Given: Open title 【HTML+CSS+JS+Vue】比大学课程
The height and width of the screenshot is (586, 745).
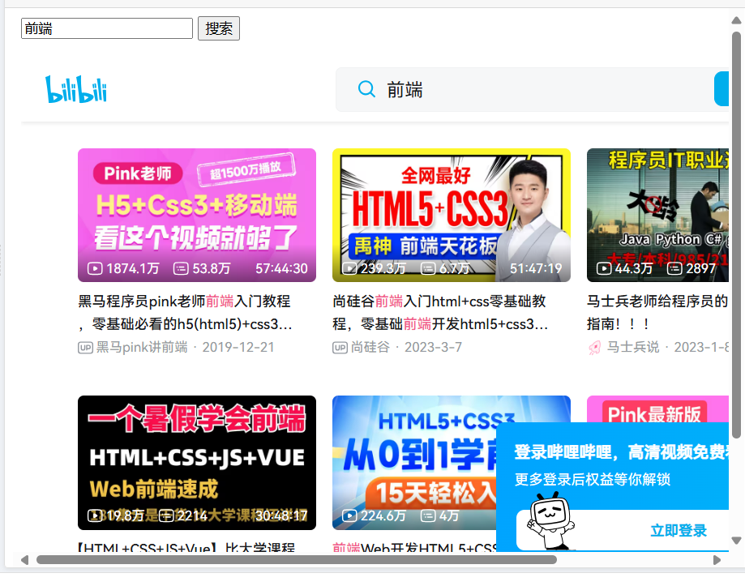Looking at the screenshot, I should [x=186, y=547].
